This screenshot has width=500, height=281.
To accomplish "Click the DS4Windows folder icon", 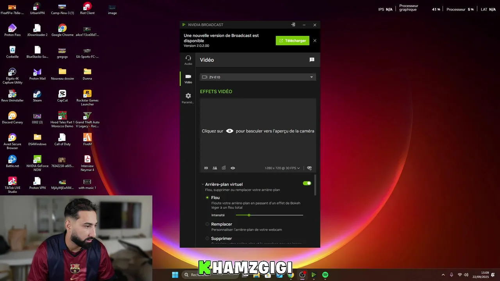I will [x=37, y=140].
